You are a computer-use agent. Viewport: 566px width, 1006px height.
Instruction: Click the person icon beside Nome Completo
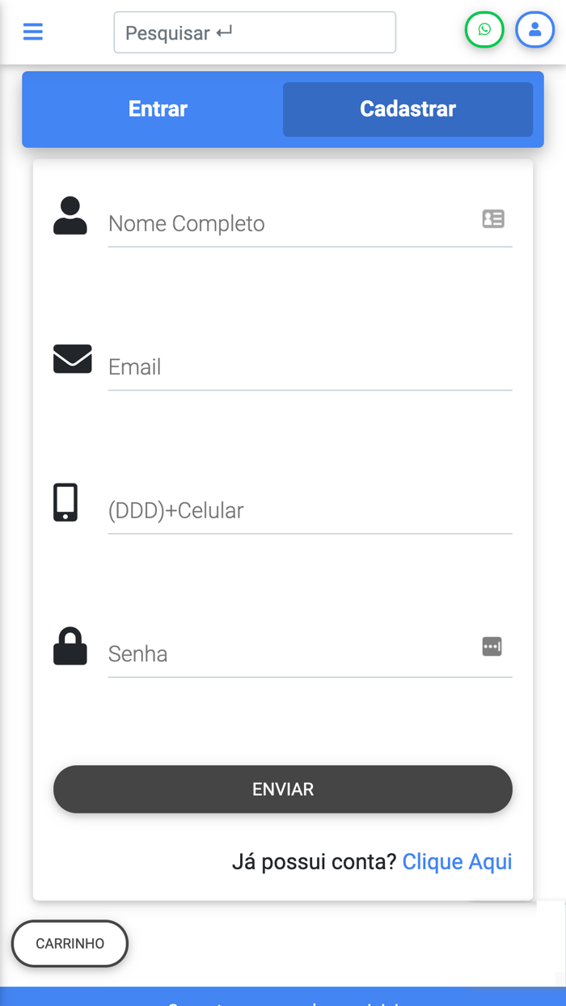click(x=70, y=216)
